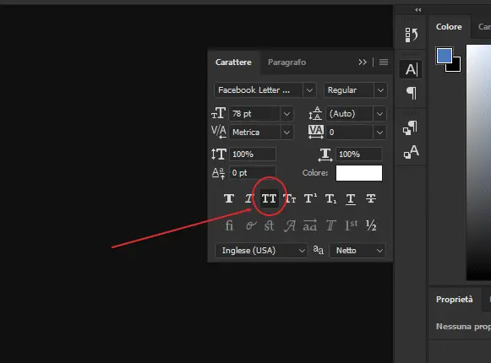Open the 78 pt font size dropdown

[x=286, y=114]
